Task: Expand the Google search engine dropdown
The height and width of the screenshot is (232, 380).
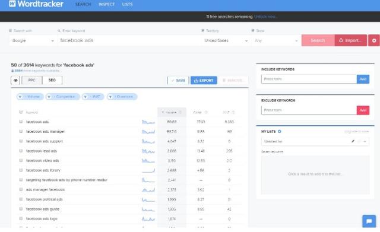Action: [33, 41]
